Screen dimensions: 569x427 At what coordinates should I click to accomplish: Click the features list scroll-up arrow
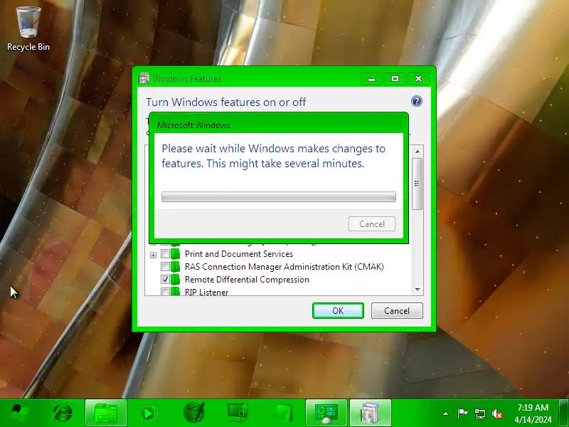coord(418,151)
